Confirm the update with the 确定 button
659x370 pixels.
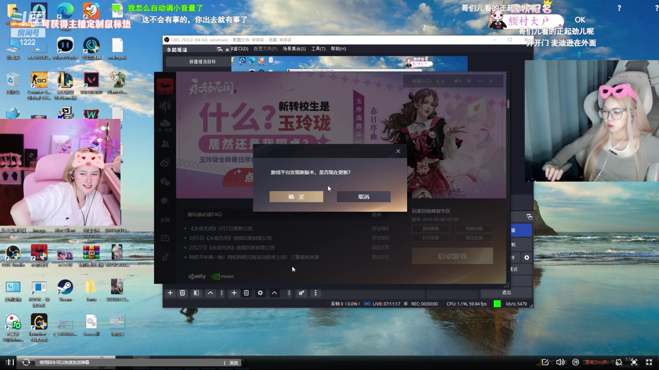(296, 197)
